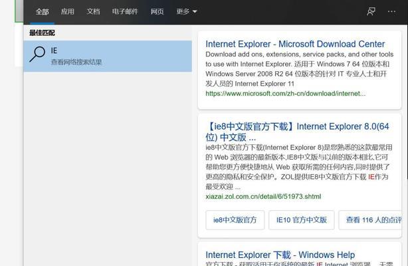Viewport: 408px width, 266px height.
Task: Click the IE10 官方中文版 button
Action: 302,220
